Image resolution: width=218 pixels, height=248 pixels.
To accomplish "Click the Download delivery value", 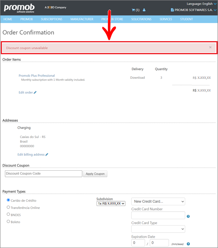I will pos(138,78).
